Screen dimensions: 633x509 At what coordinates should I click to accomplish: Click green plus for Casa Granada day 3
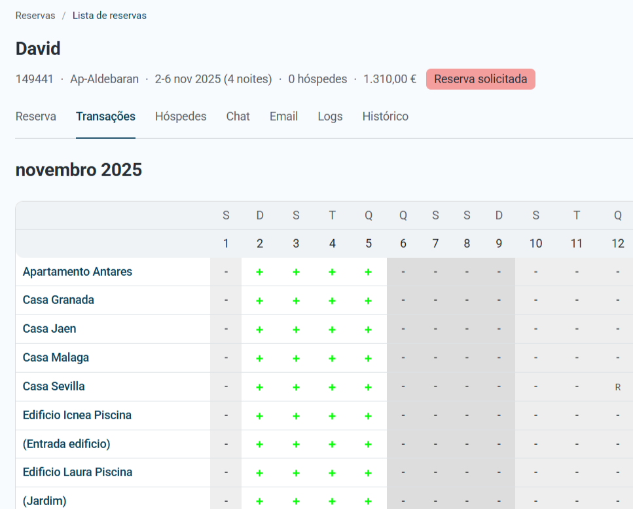[296, 301]
